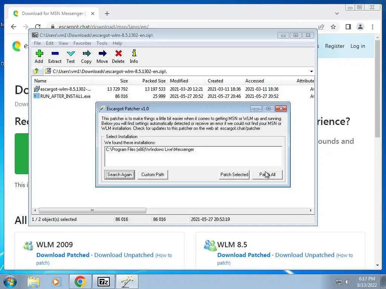Sort archive list by Name column
The width and height of the screenshot is (386, 289).
click(x=62, y=81)
